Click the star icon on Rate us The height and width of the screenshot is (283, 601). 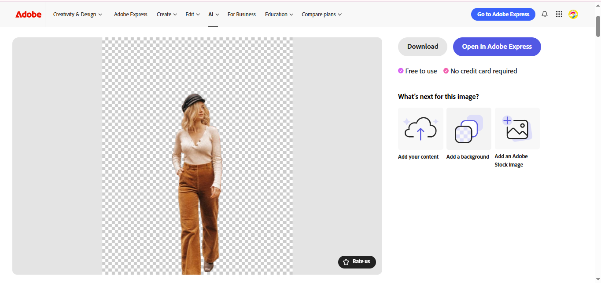pos(347,262)
